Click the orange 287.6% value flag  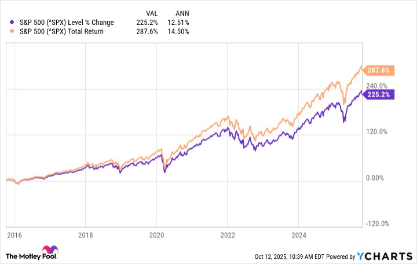coord(379,70)
